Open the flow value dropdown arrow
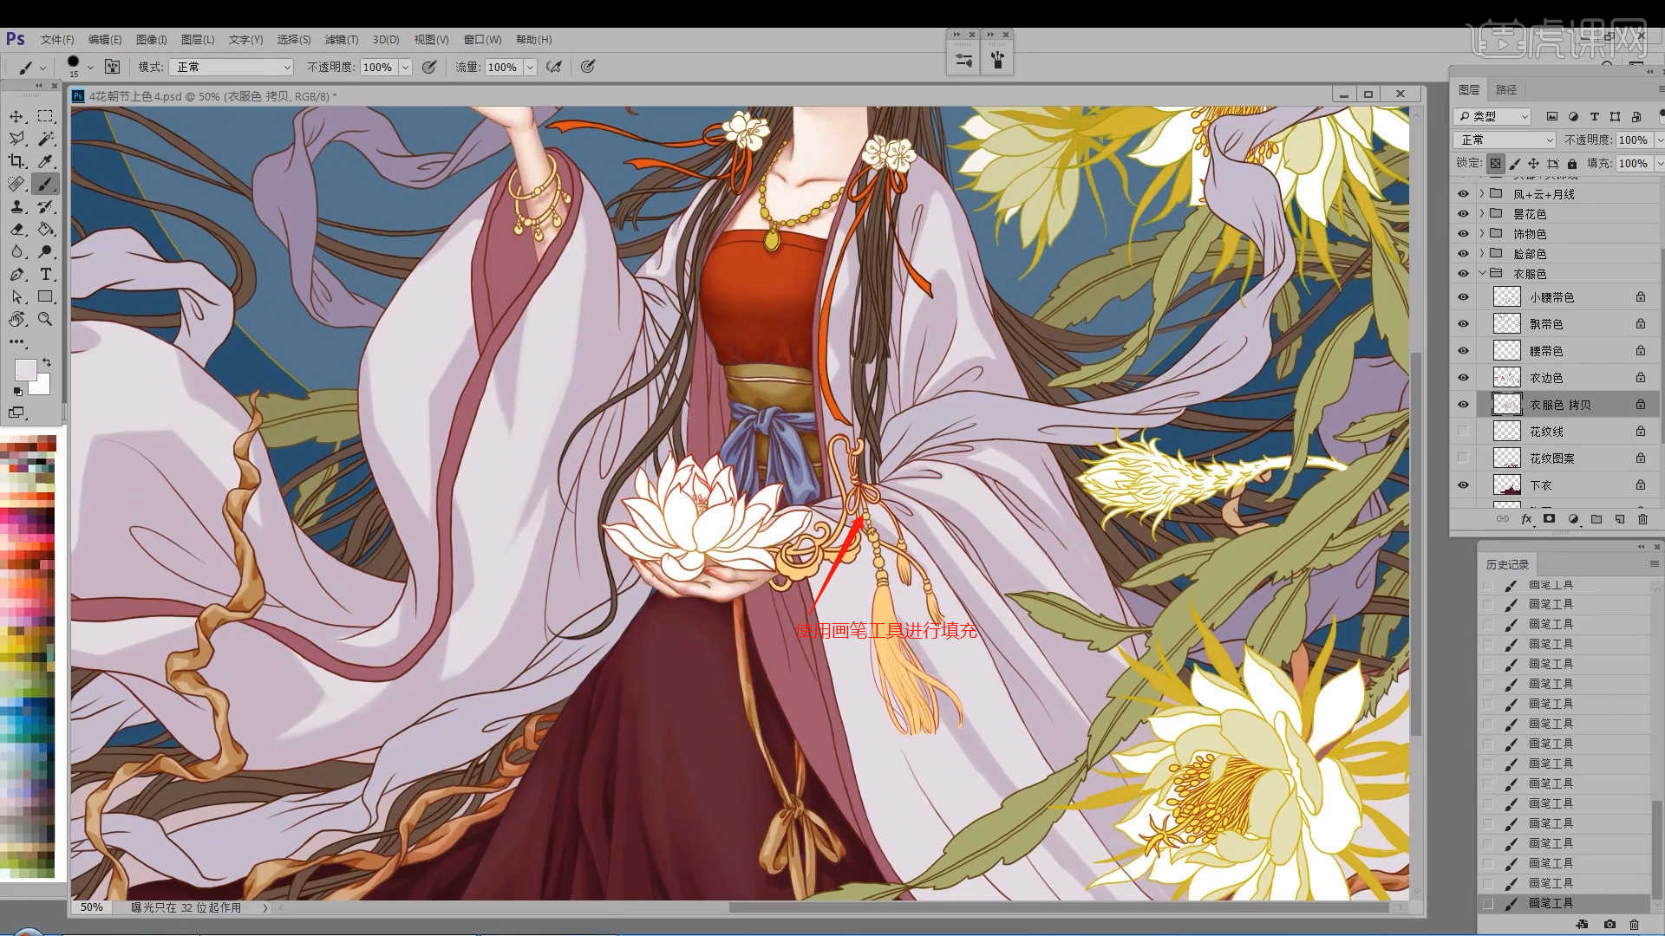Screen dimensions: 1665x936 530,67
